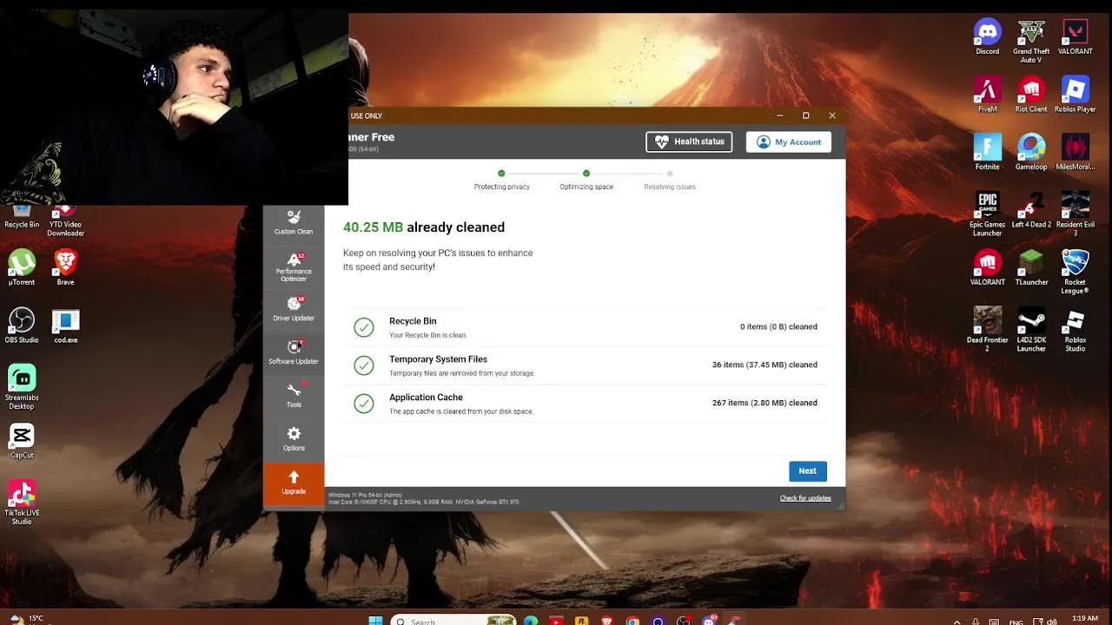1112x625 pixels.
Task: Open the Resident Evil 3 shortcut
Action: [x=1076, y=214]
